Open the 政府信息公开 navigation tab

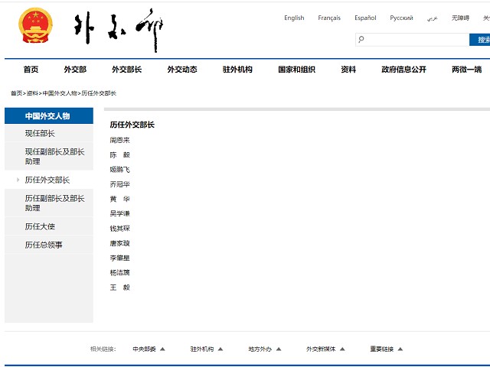(403, 70)
